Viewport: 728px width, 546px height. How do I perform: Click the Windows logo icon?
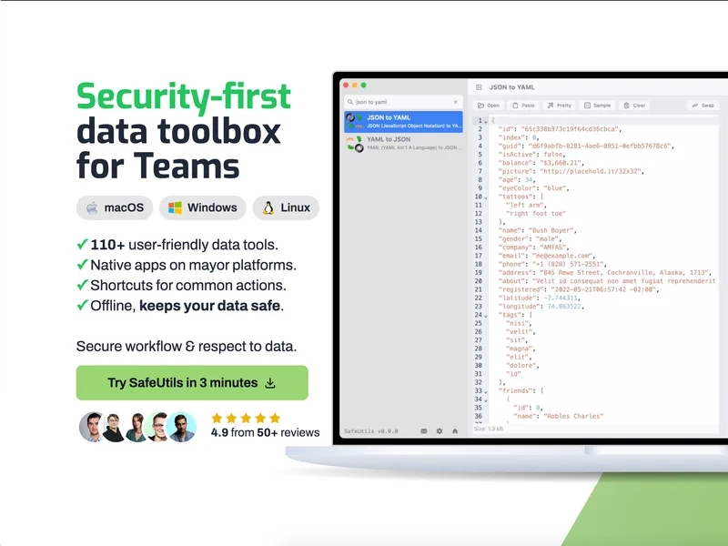pos(175,207)
